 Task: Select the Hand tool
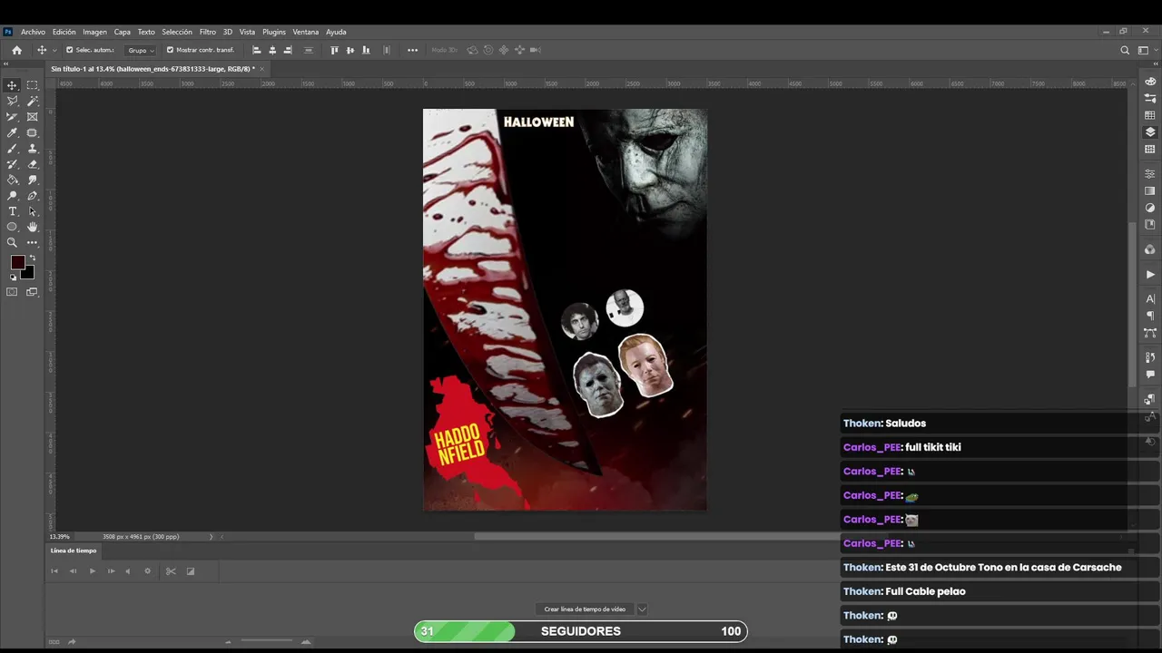point(33,227)
